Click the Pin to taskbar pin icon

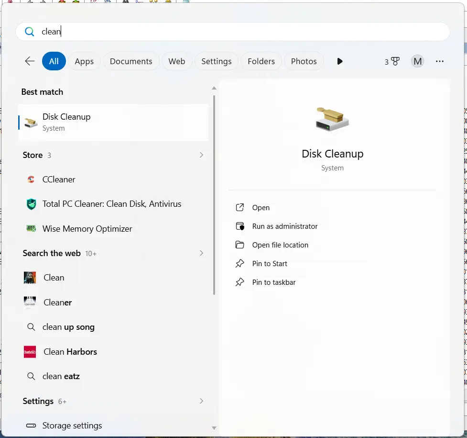click(x=240, y=282)
